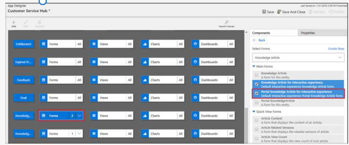The image size is (349, 145).
Task: Click Create New link
Action: click(x=336, y=49)
